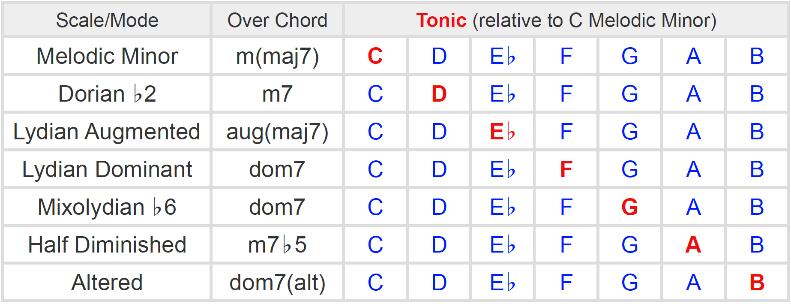Click the red B in Altered row
Screen dimensions: 791x304
click(757, 283)
